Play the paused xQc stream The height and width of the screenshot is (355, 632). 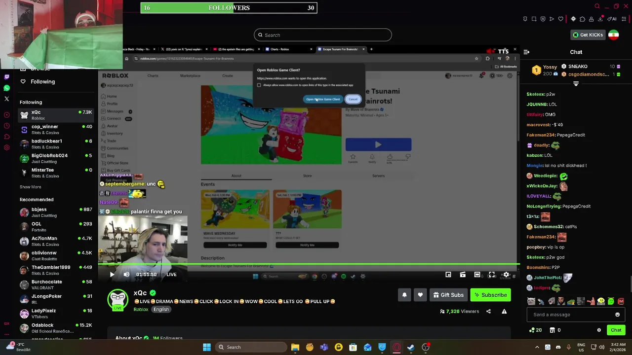[112, 275]
